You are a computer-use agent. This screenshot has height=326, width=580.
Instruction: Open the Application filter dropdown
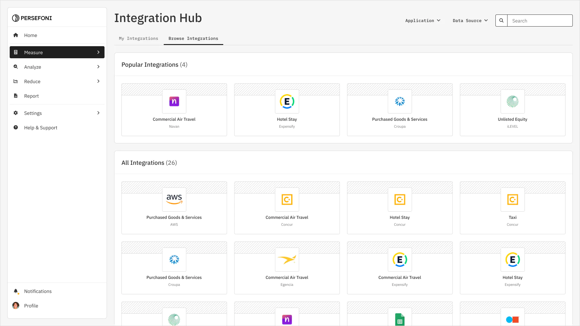(x=423, y=21)
